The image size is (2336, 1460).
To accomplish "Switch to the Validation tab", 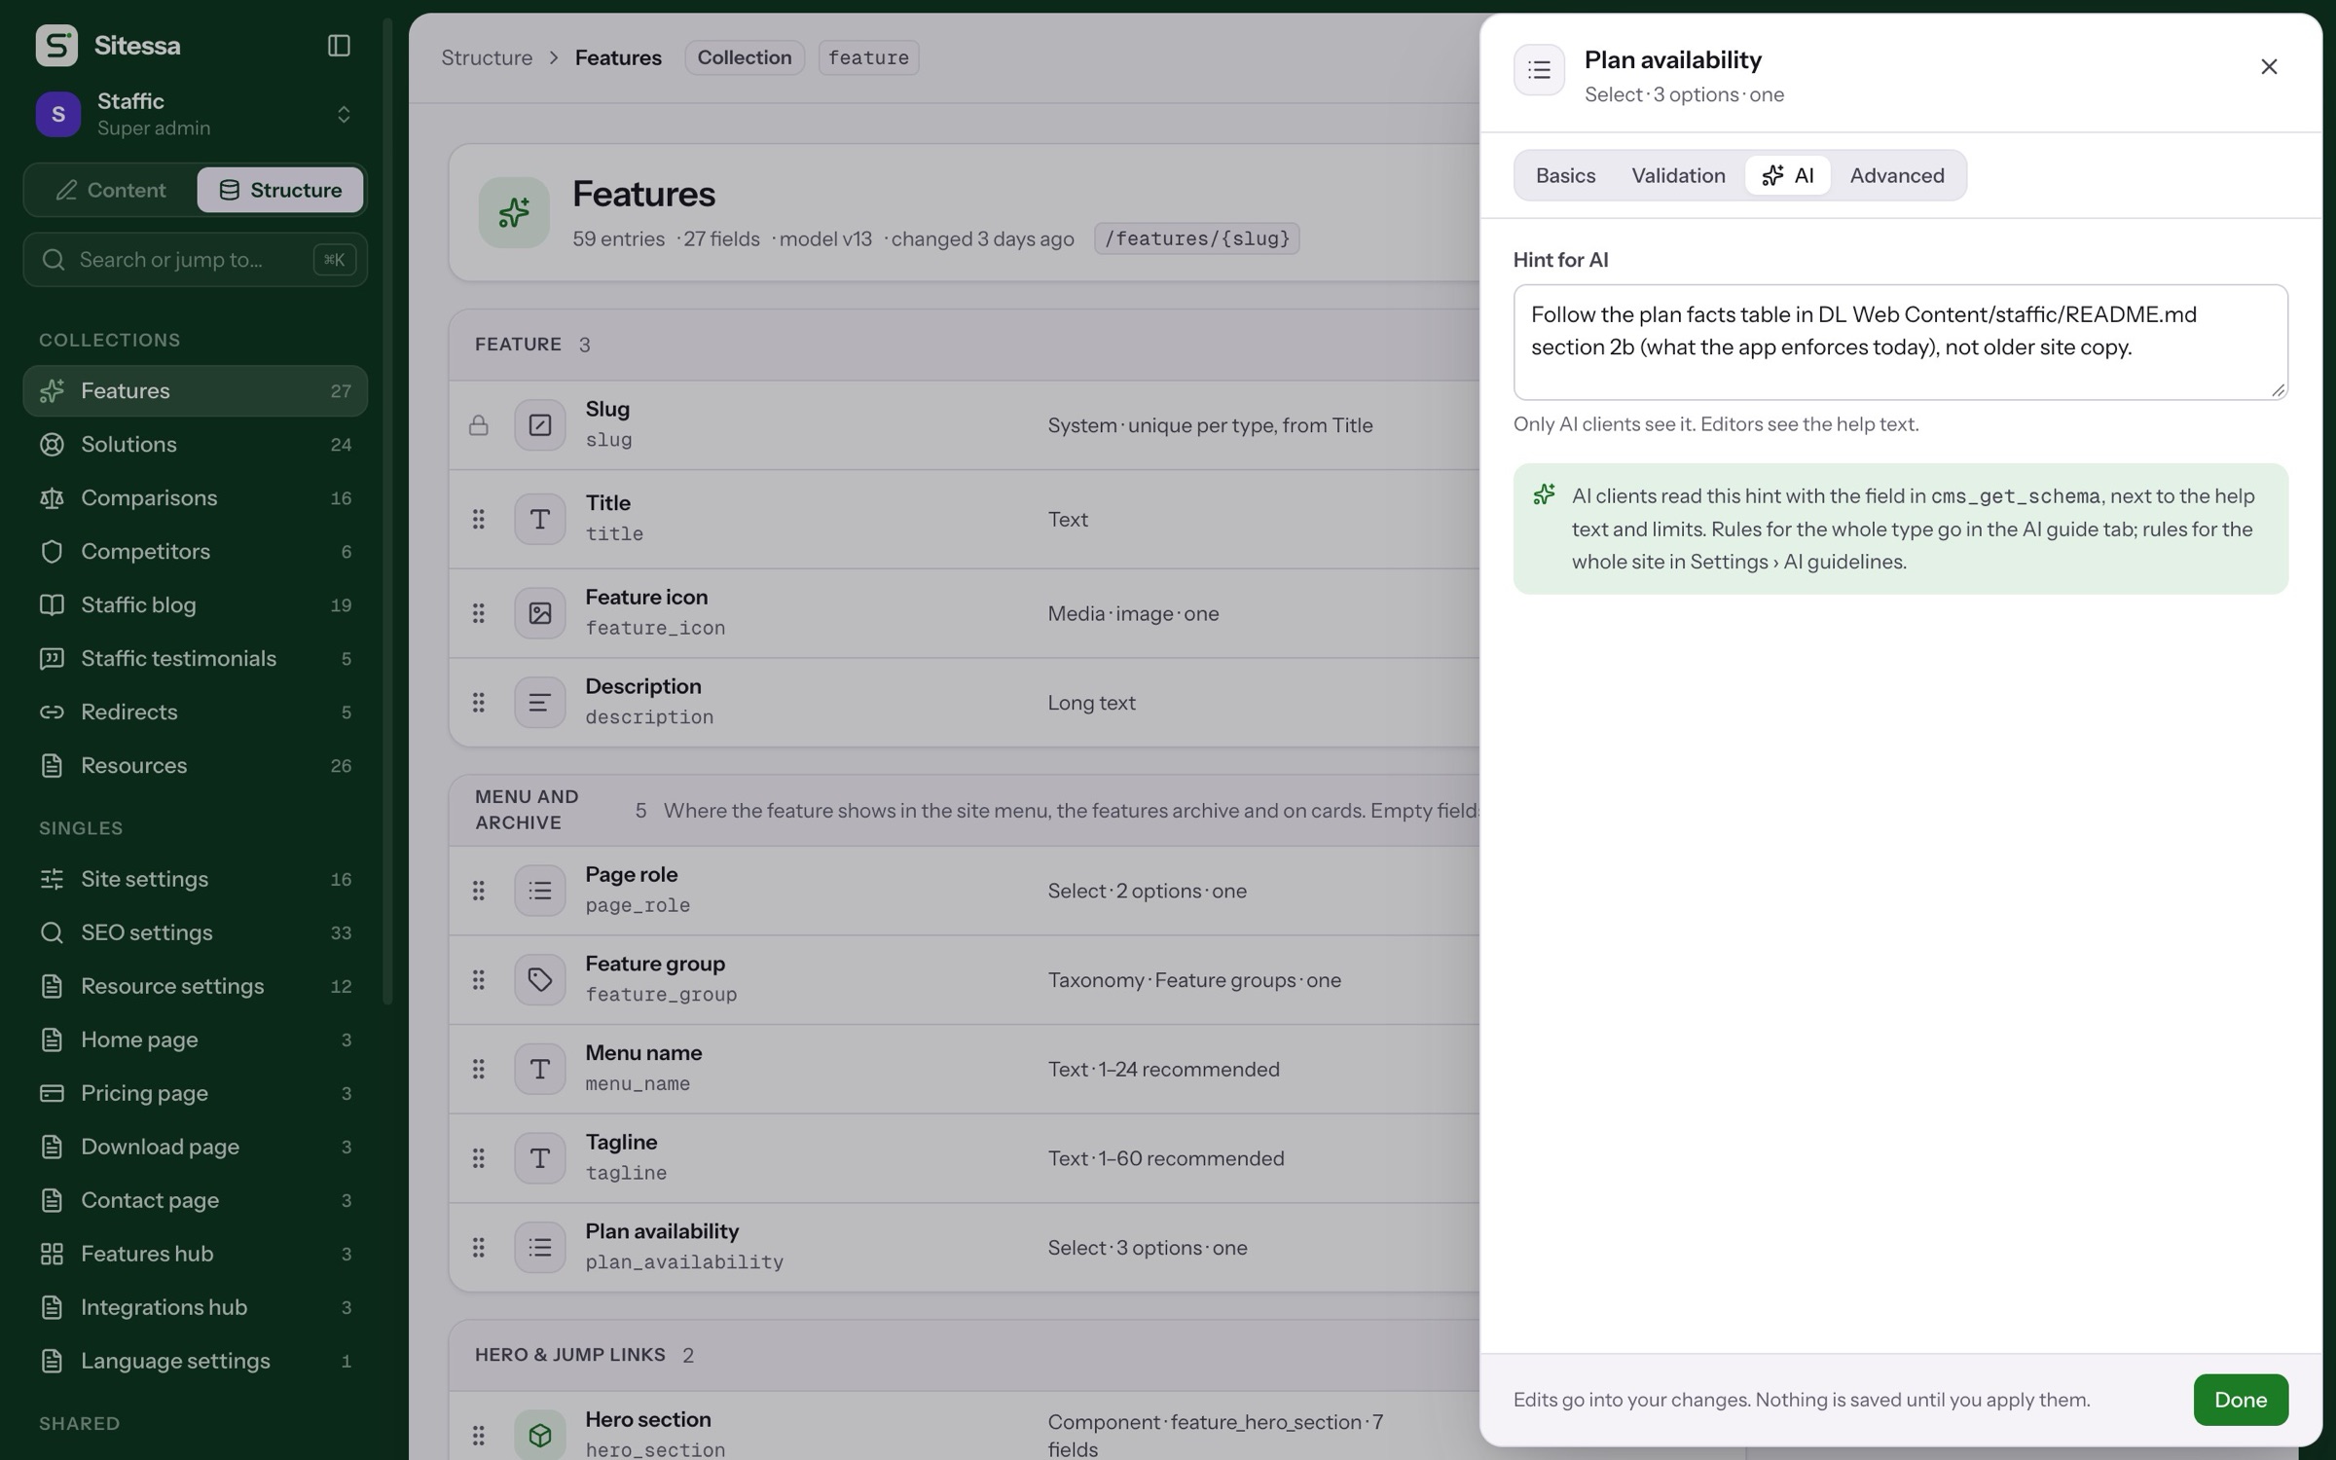I will click(1678, 176).
